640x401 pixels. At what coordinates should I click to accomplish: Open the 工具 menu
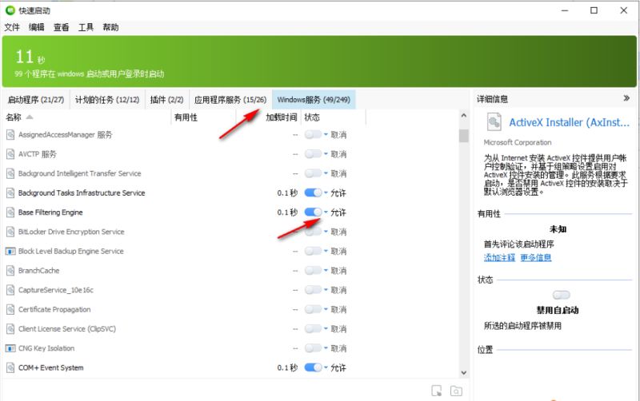(86, 27)
